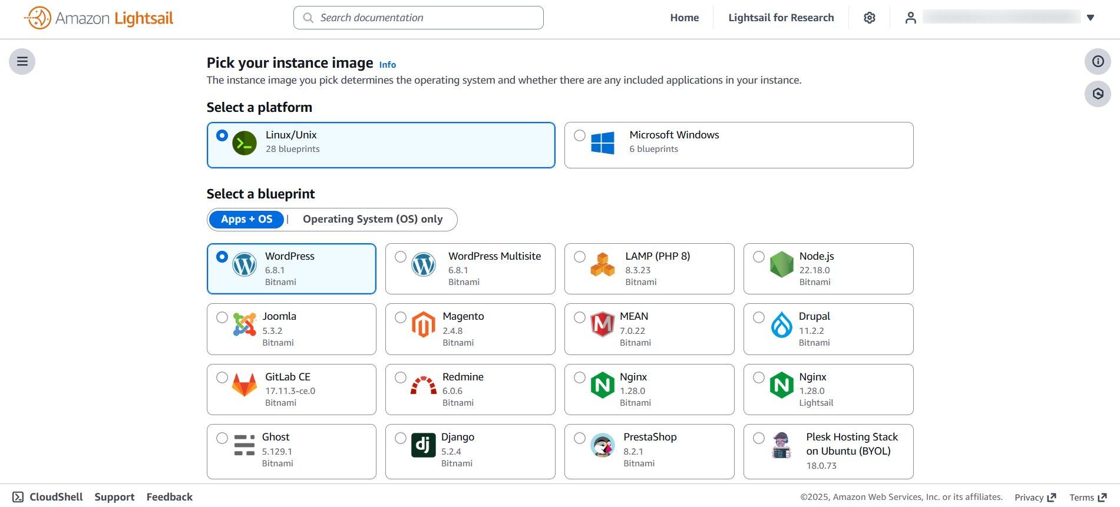Screen dimensions: 1120x507
Task: Click the Plesk version '18.0.73'
Action: pos(821,466)
